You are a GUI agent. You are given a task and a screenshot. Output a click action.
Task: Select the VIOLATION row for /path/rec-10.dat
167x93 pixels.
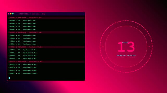[46, 47]
